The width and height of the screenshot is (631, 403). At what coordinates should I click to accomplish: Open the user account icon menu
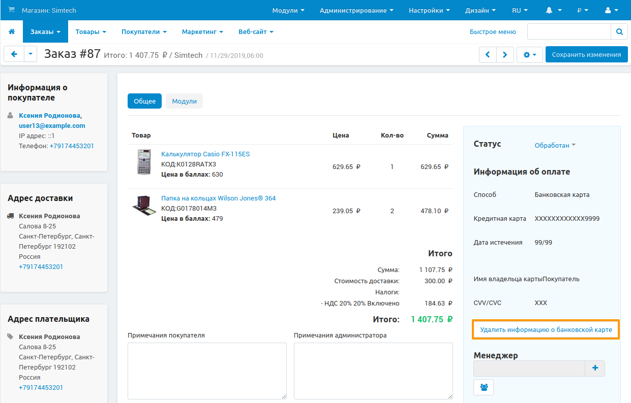612,10
